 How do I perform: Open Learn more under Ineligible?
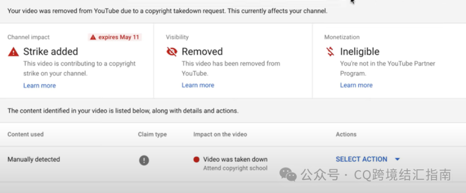tap(356, 85)
